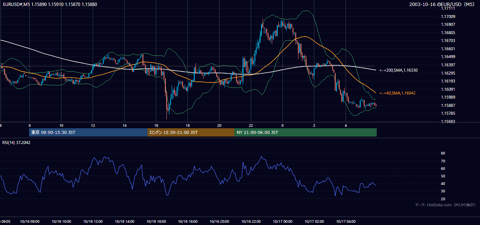Click the 40 SMA label '<--<40,SMA,1.16042'
Screen dimensions: 480x225
pyautogui.click(x=397, y=93)
